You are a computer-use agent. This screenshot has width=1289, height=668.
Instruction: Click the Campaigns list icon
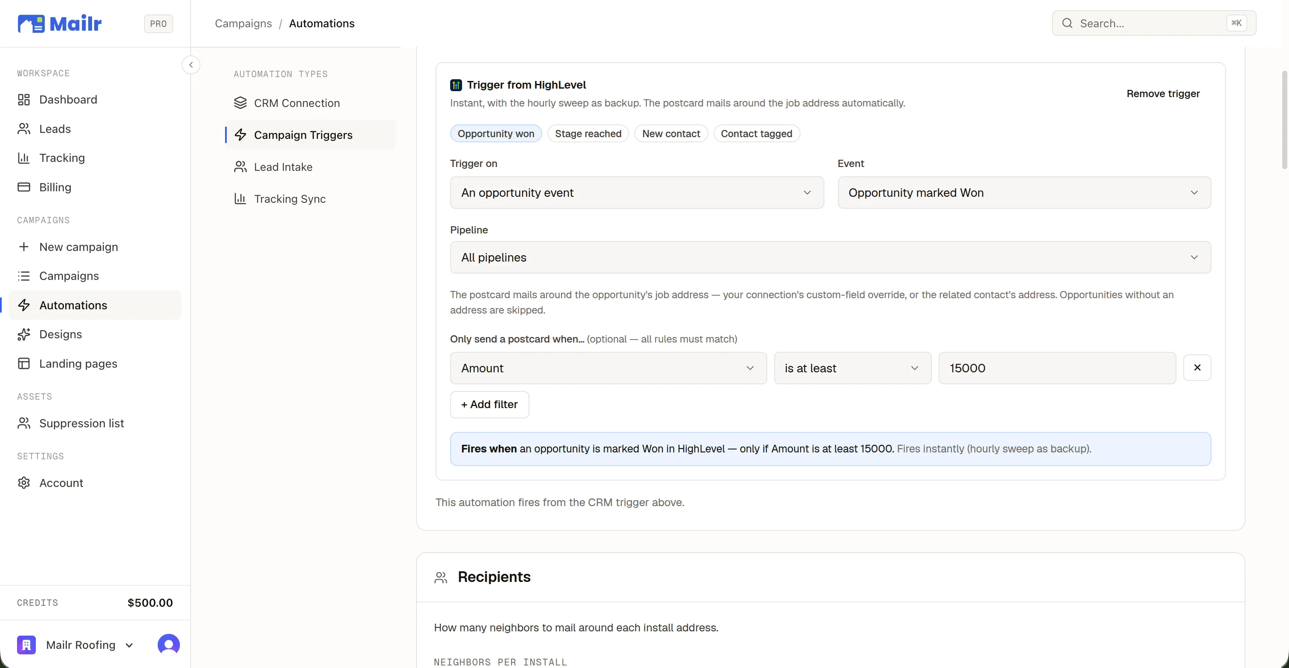click(x=23, y=276)
